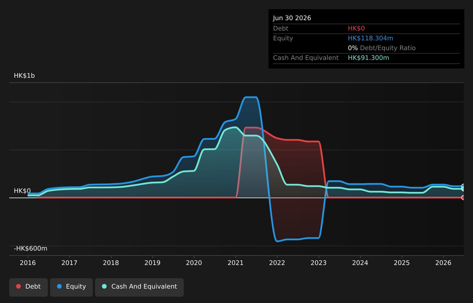Click the 0% Debt/Equity Ratio text
473x303 pixels.
coord(382,48)
